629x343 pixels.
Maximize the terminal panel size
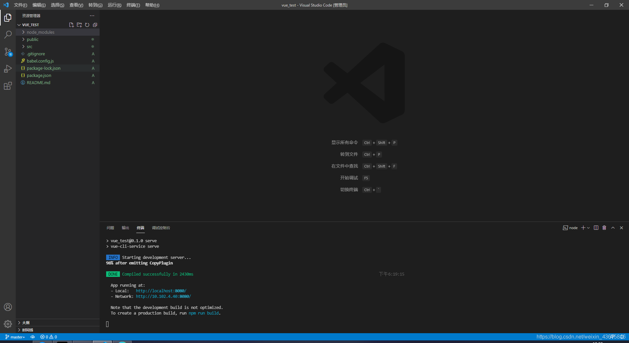click(x=613, y=228)
